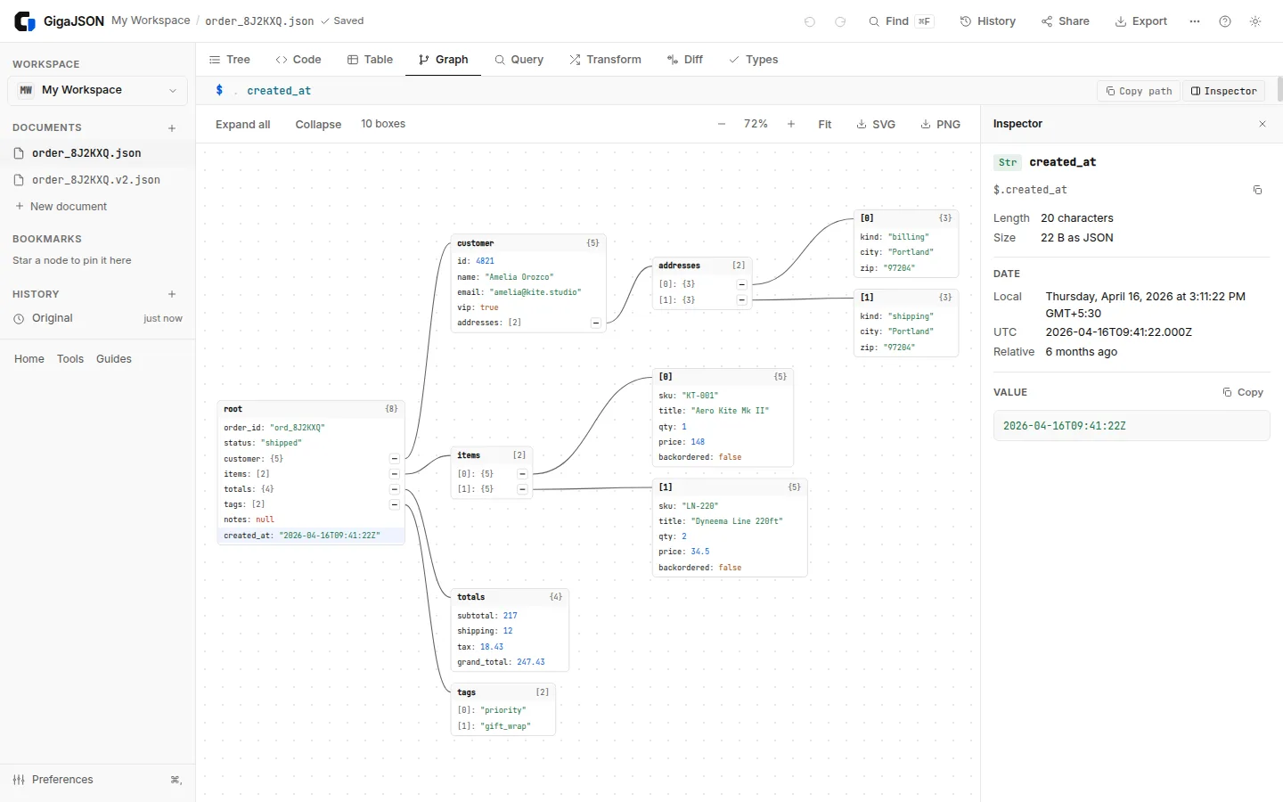Add a new document with plus icon
The height and width of the screenshot is (802, 1283).
(x=172, y=128)
